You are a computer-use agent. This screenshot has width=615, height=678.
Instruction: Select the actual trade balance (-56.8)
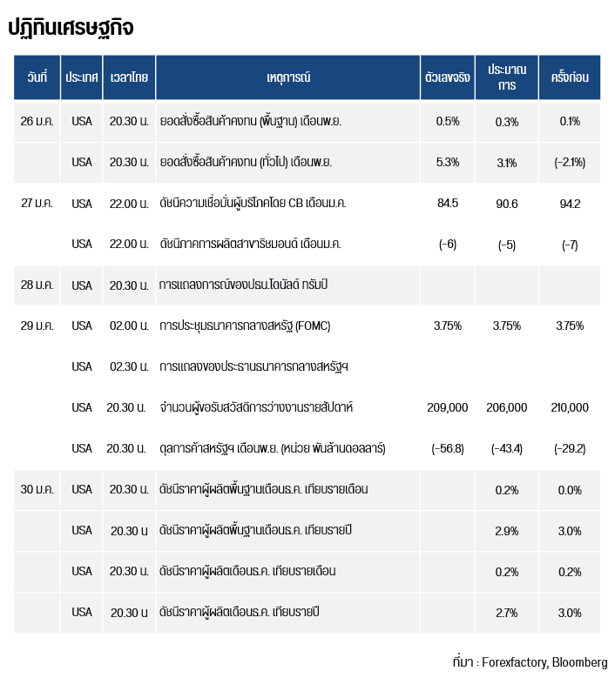tap(447, 448)
